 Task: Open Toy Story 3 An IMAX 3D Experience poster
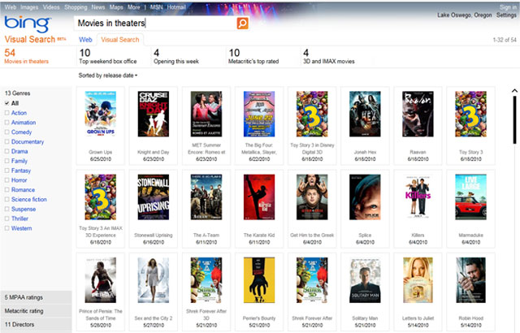(101, 197)
